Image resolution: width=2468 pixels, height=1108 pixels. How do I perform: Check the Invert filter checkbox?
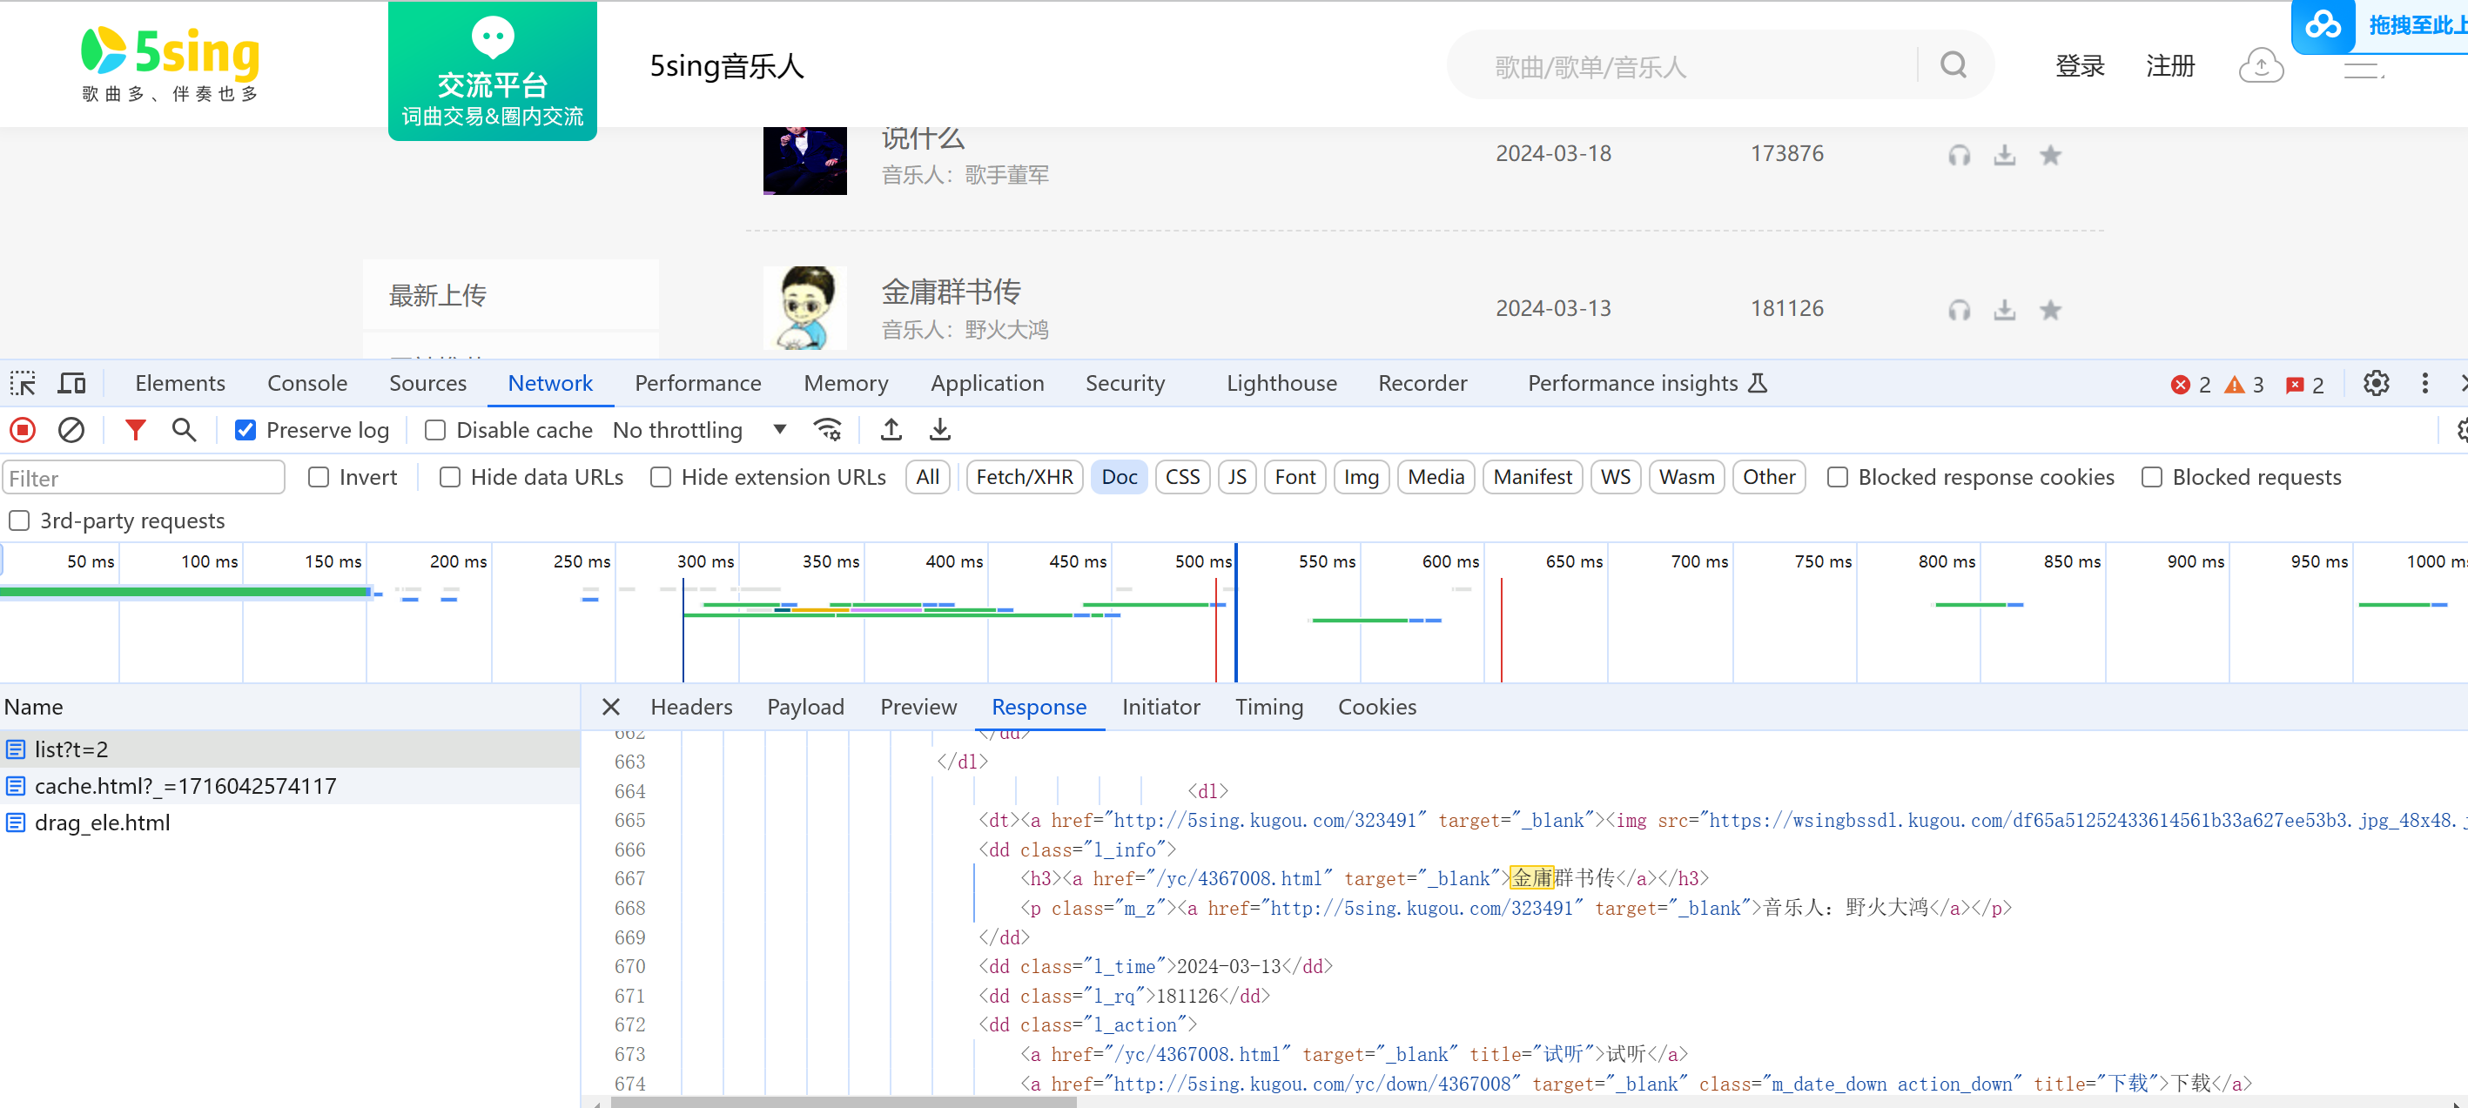click(x=319, y=477)
